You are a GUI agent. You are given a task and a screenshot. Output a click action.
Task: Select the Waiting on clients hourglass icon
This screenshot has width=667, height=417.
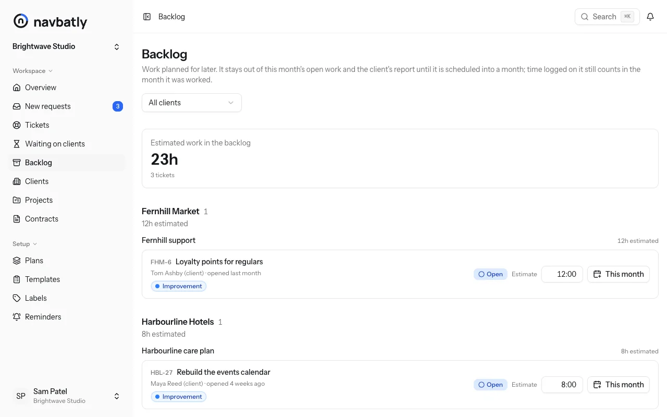click(x=17, y=144)
